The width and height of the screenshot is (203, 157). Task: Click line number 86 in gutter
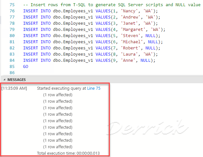(12, 73)
